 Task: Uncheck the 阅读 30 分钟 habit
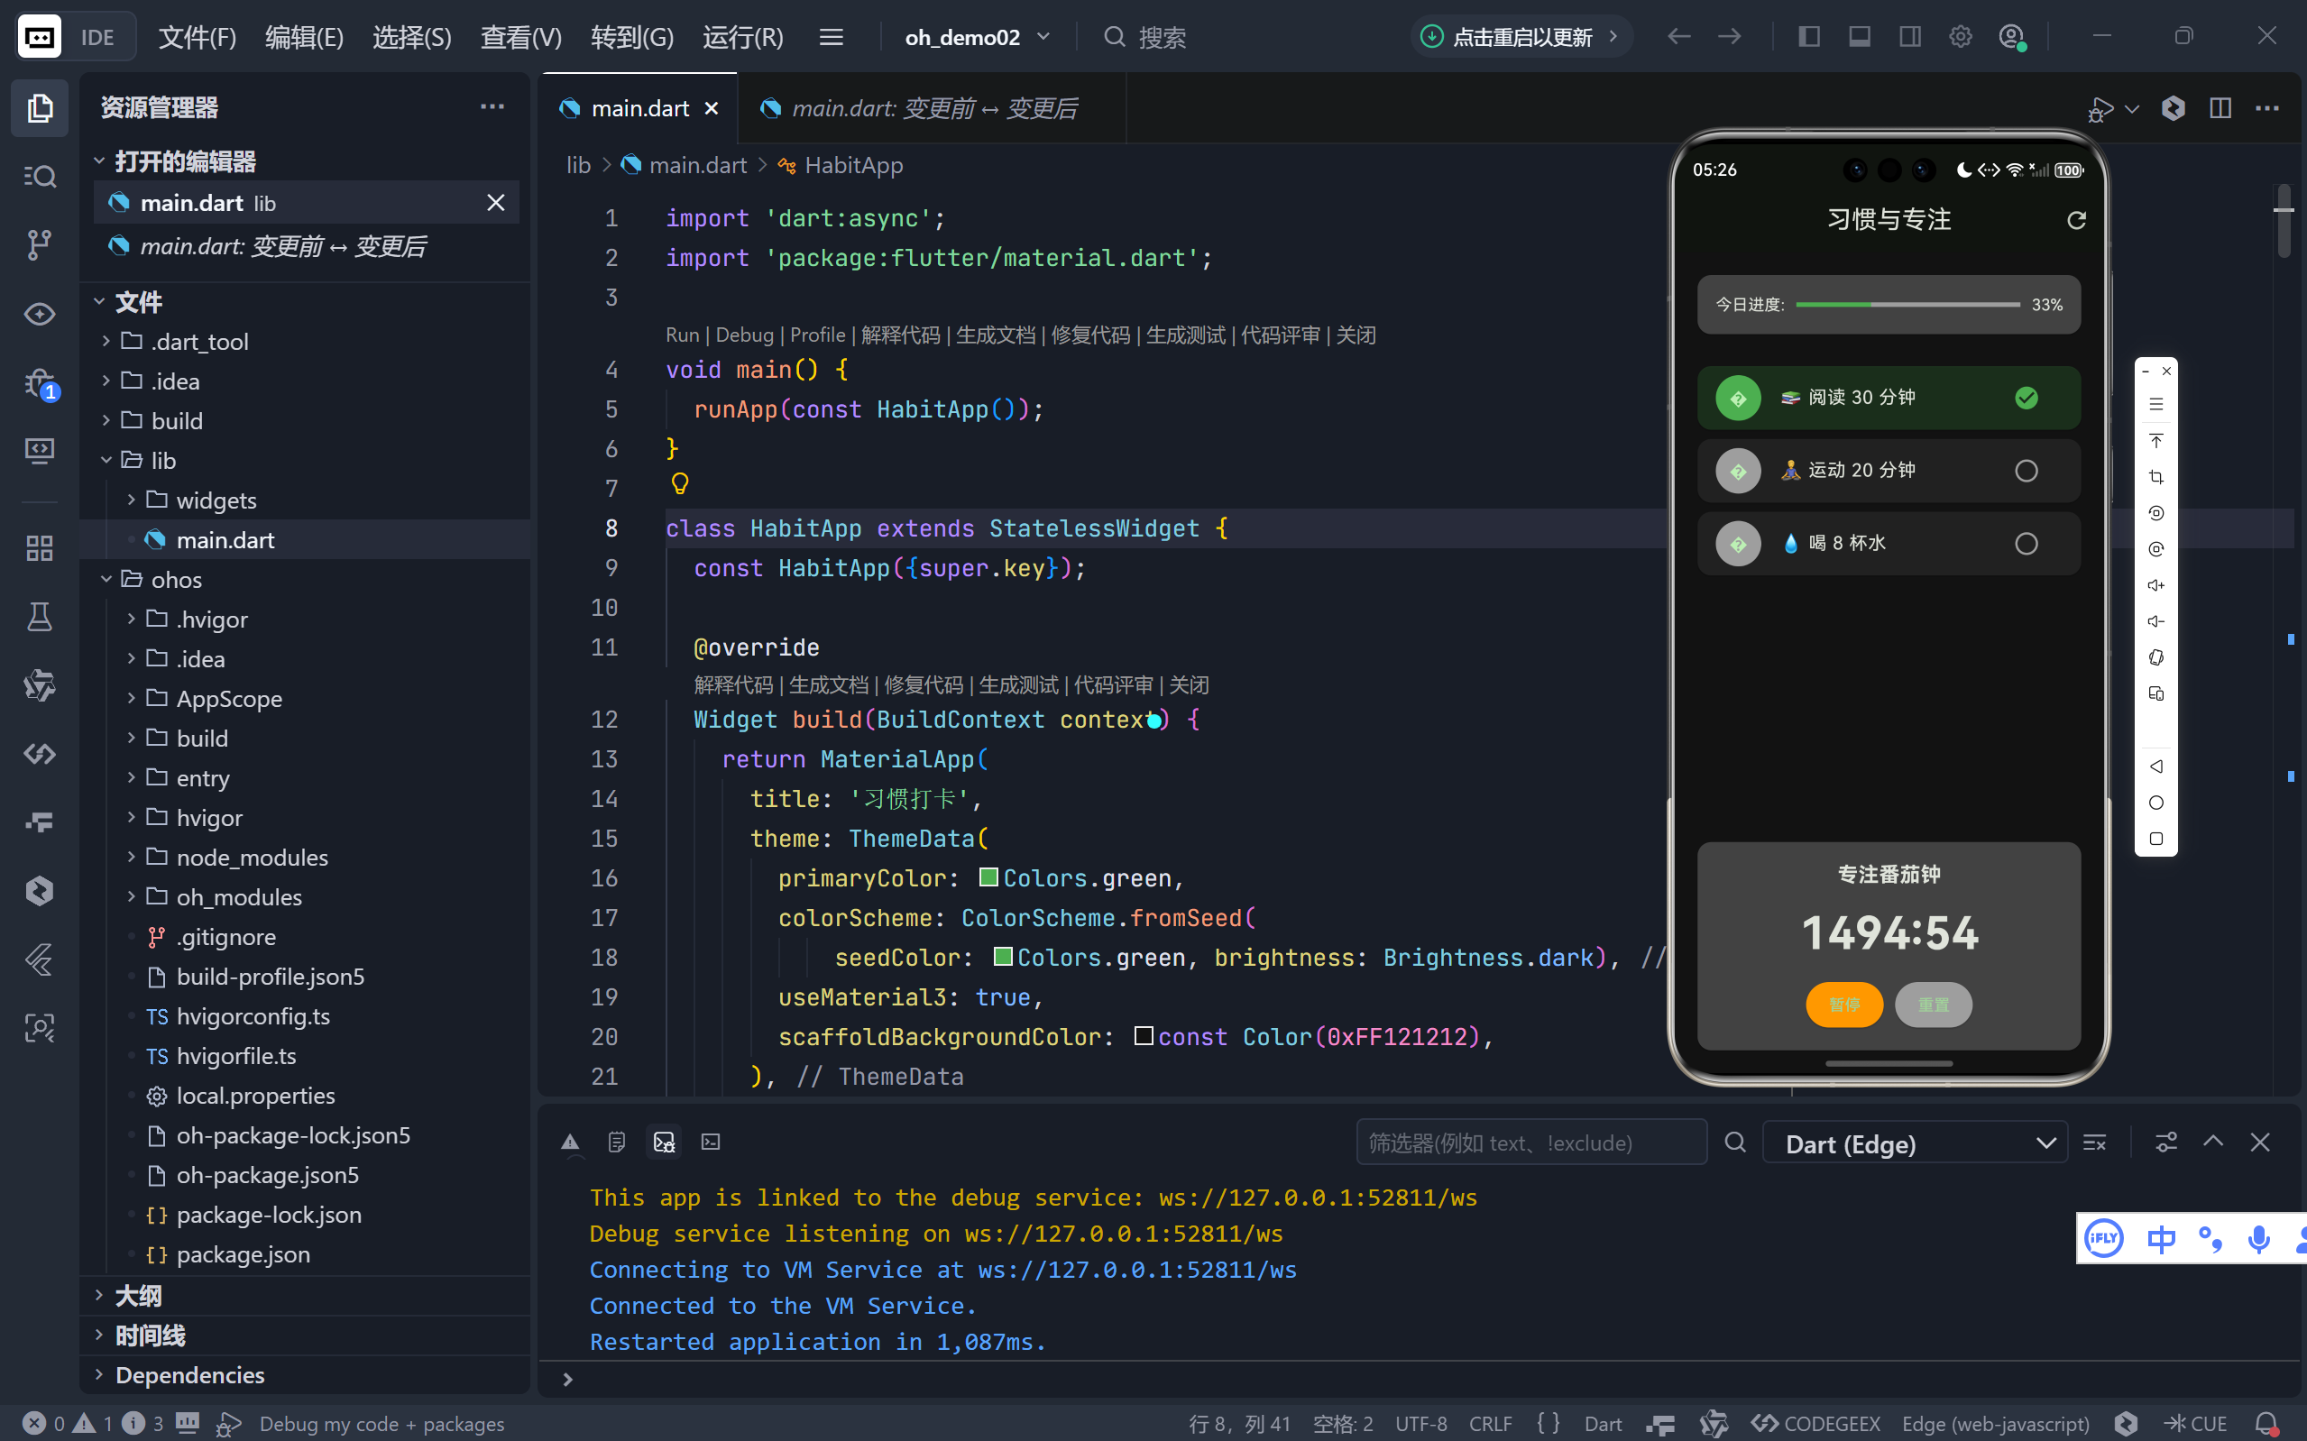click(x=2026, y=399)
